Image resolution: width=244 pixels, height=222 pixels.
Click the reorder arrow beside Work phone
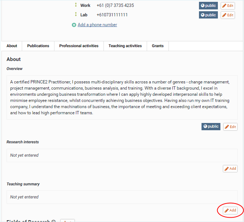point(76,5)
